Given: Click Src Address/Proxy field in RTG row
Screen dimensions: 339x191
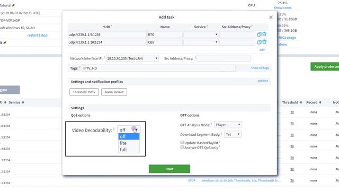Looking at the screenshot, I should (x=237, y=34).
